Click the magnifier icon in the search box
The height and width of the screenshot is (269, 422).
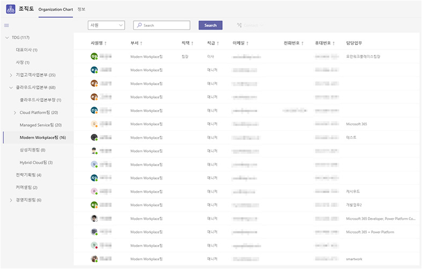(x=139, y=25)
